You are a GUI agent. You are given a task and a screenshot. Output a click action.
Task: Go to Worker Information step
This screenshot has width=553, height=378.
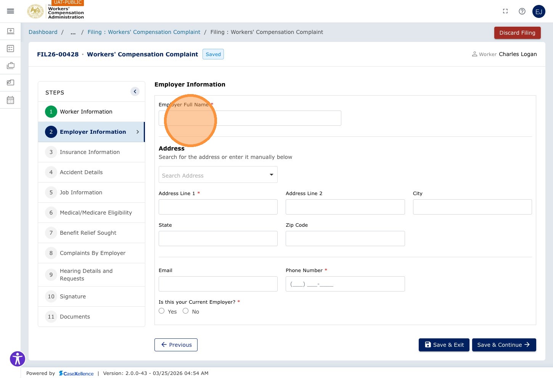92,112
